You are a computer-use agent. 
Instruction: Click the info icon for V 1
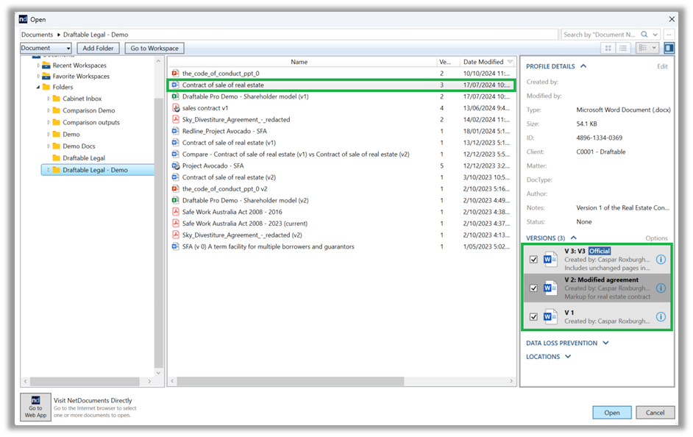pos(661,317)
